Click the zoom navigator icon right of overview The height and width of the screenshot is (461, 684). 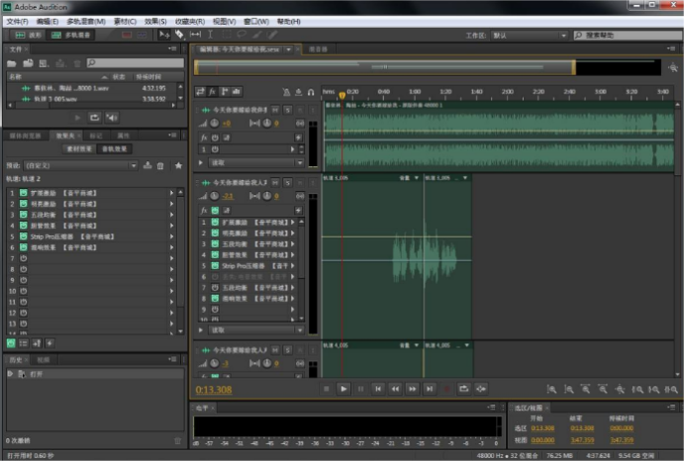(x=673, y=67)
